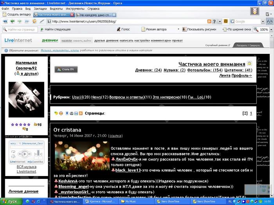Open 'Фотоальбом: (154)' link
The width and height of the screenshot is (274, 205).
click(205, 70)
